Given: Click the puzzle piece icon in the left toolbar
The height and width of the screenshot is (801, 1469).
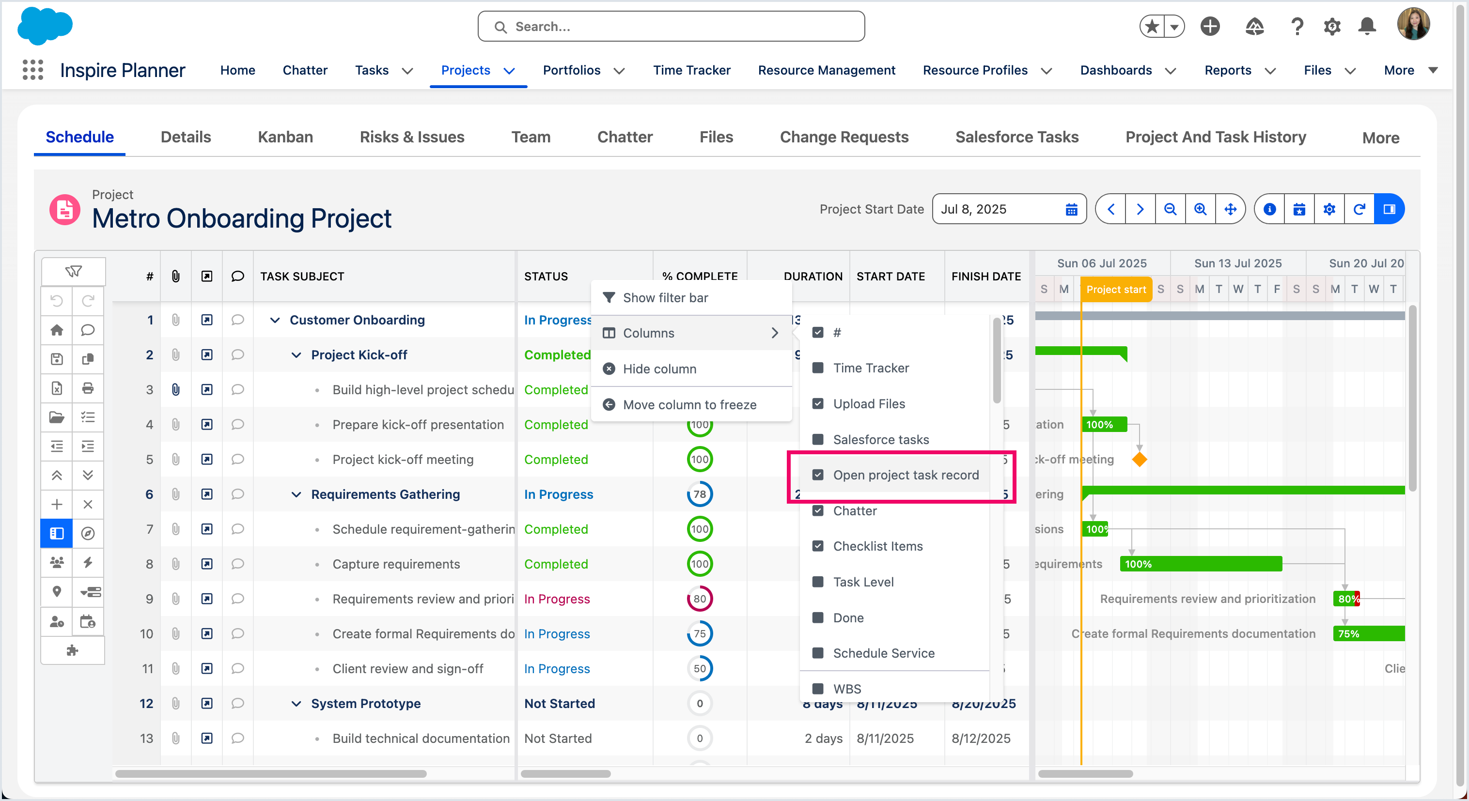Looking at the screenshot, I should (72, 650).
